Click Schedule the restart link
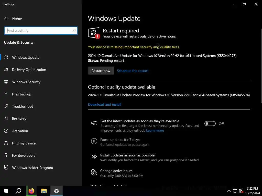Viewport: 262px width, 196px height. coord(133,71)
